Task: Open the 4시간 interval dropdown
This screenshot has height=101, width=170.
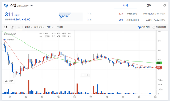Action: [28, 27]
